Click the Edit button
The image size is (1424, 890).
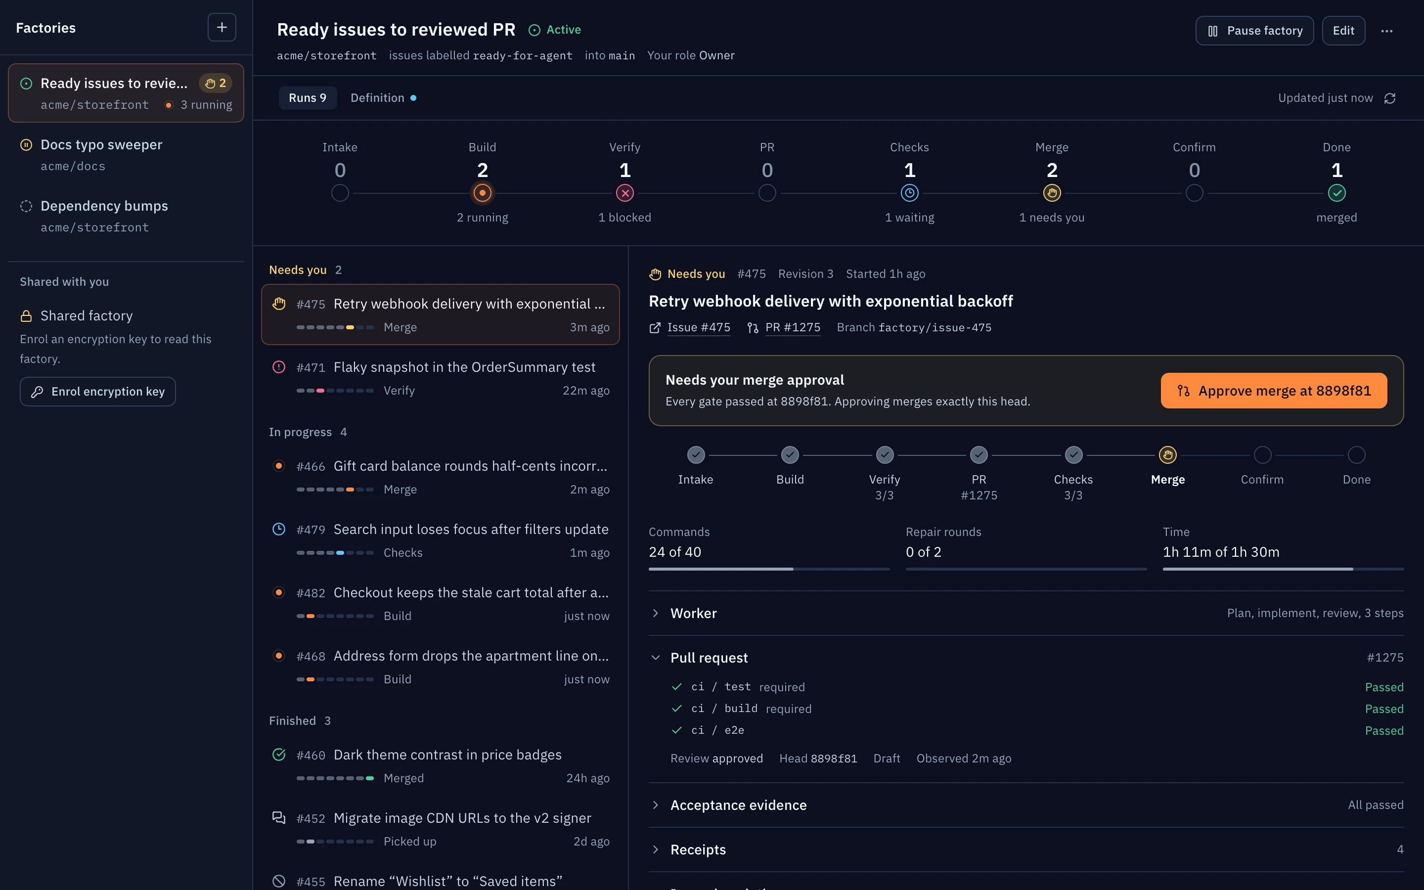pyautogui.click(x=1343, y=31)
